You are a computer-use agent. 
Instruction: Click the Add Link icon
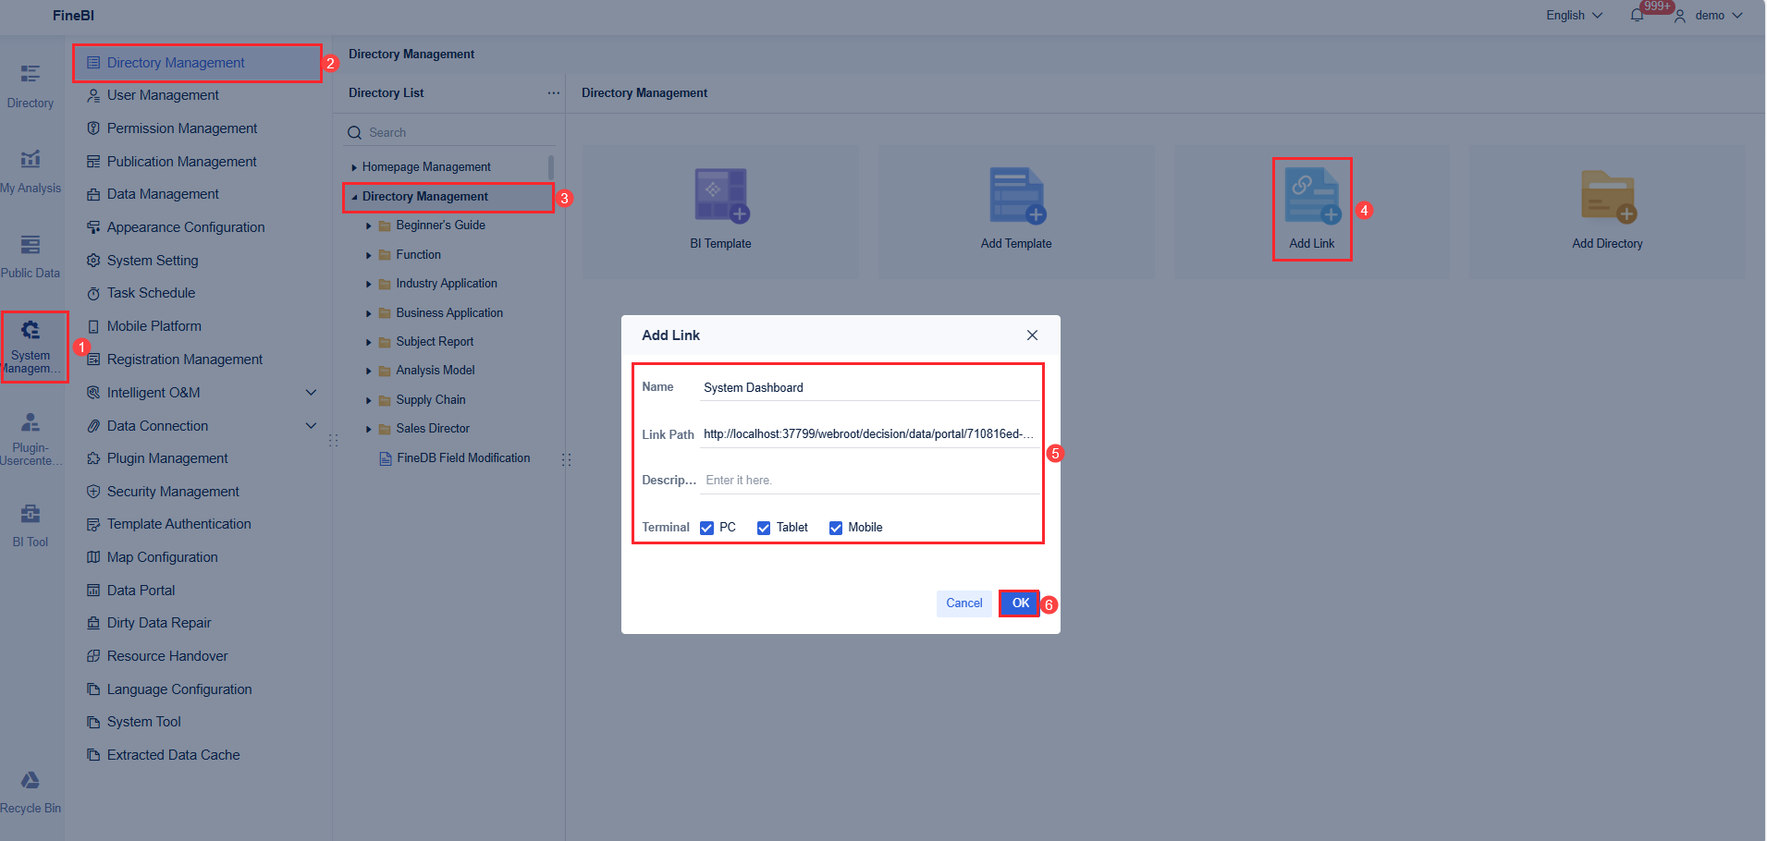point(1312,195)
